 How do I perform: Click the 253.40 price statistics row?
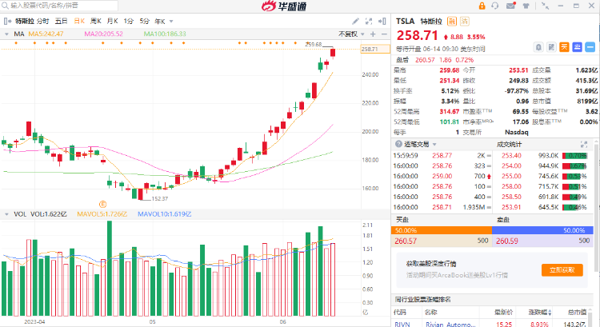542,156
